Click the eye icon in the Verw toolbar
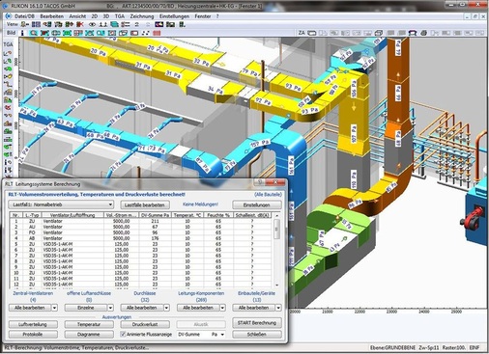The height and width of the screenshot is (354, 489). (92, 24)
